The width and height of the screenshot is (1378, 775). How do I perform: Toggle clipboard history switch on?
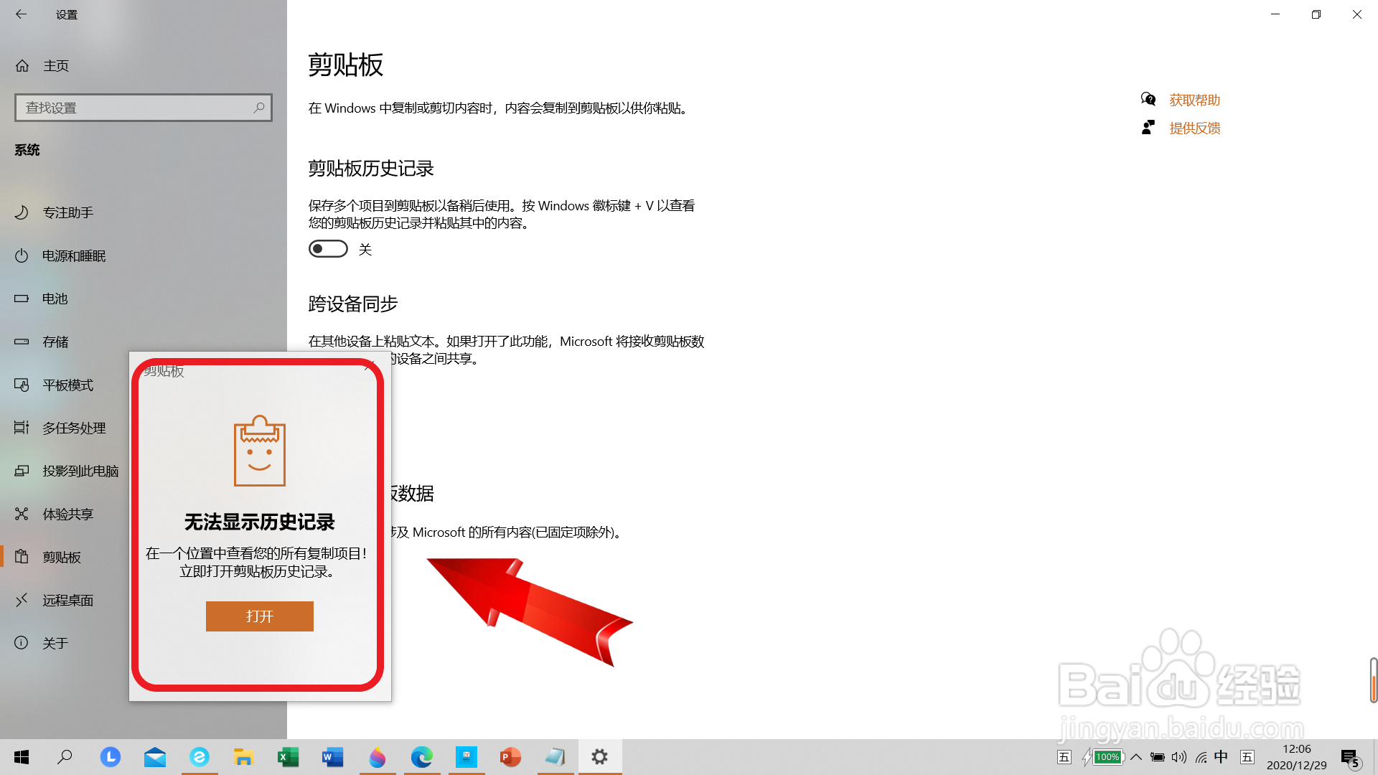(x=328, y=249)
